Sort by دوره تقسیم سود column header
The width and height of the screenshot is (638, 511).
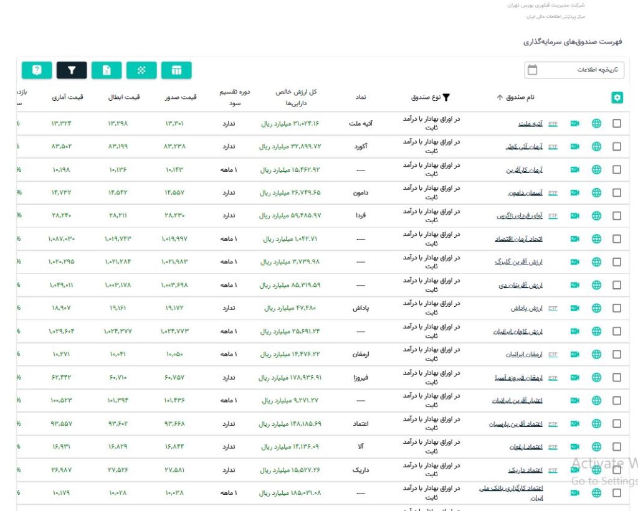(x=235, y=98)
